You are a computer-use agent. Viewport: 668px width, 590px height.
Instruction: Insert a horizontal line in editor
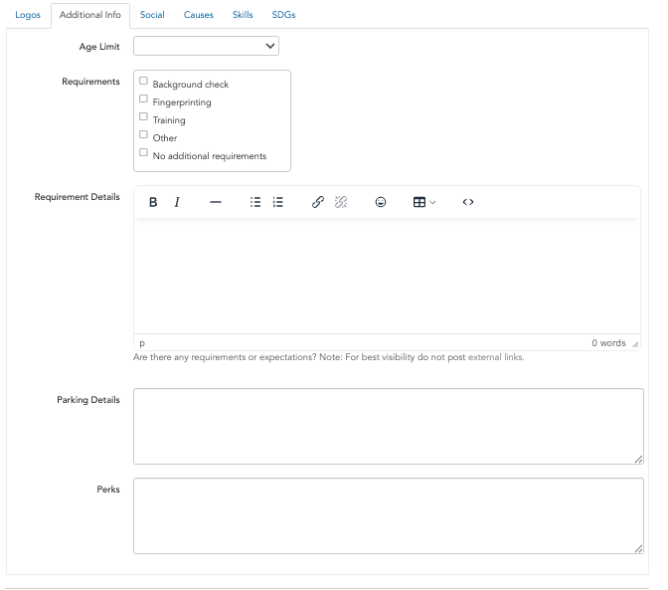click(x=216, y=202)
